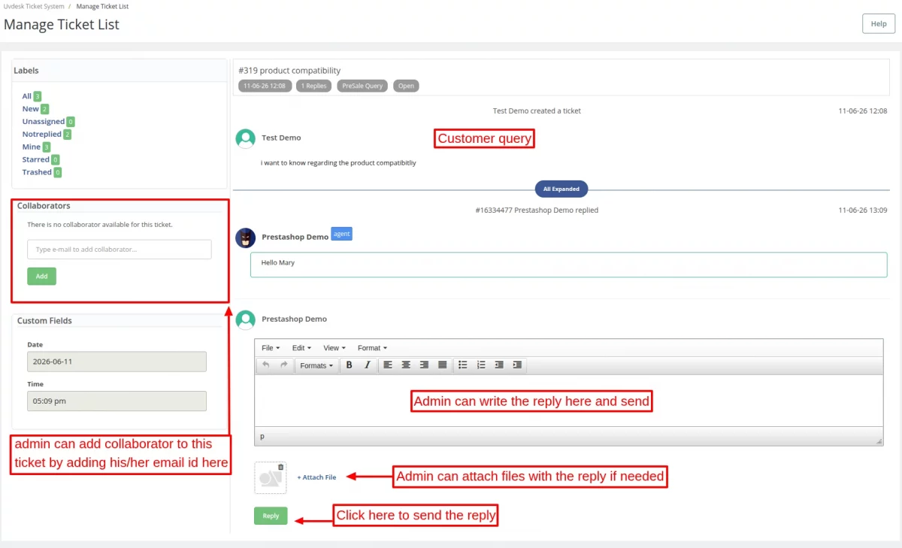Click the 1 Replies badge

click(313, 86)
